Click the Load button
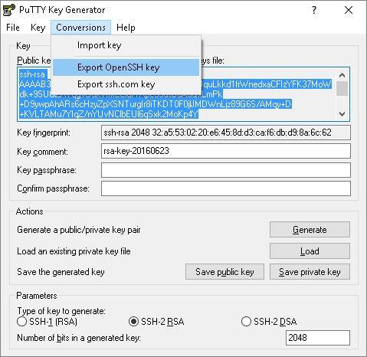 [x=310, y=251]
